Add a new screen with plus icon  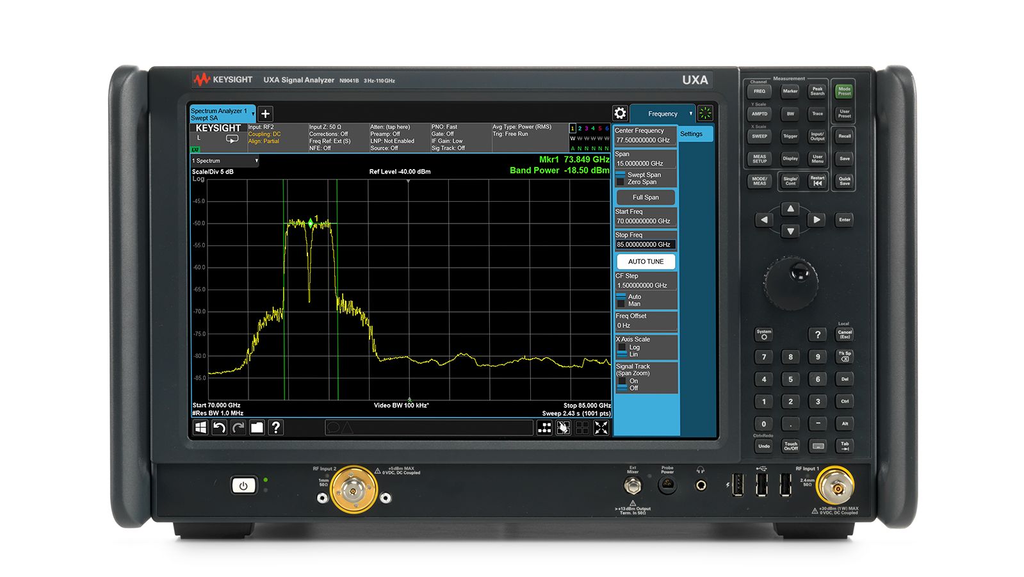pyautogui.click(x=265, y=114)
